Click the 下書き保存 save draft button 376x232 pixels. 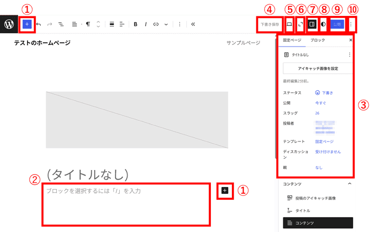point(270,24)
